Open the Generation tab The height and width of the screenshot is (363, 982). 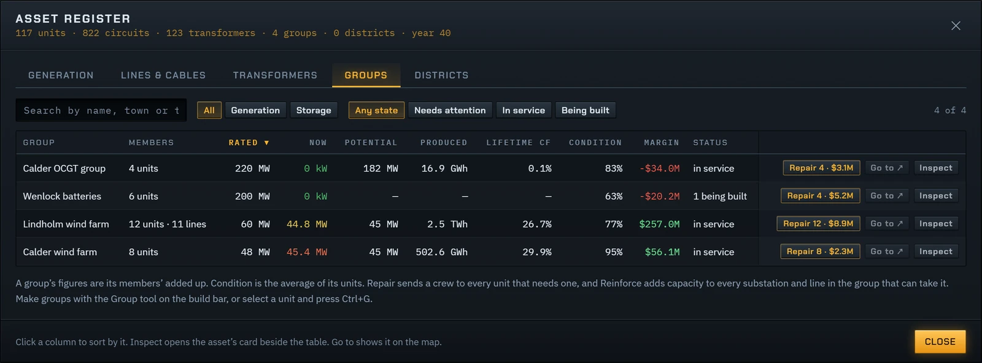(61, 75)
